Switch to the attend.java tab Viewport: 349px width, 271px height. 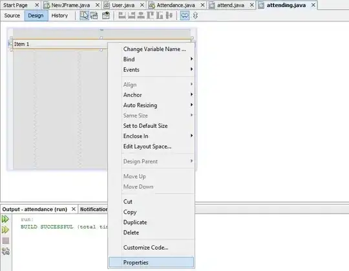231,5
